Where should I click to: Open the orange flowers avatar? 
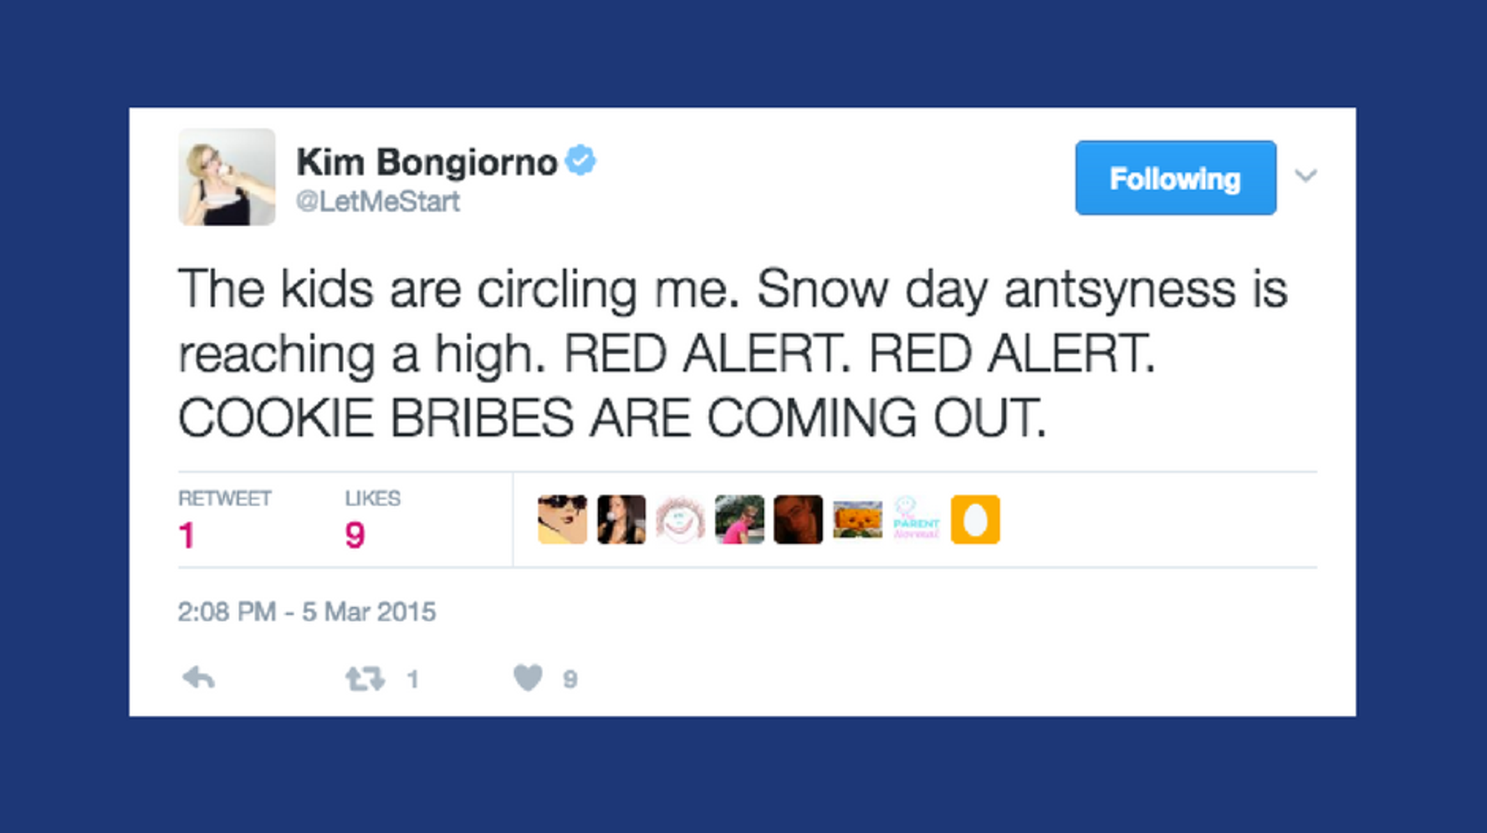pyautogui.click(x=857, y=520)
